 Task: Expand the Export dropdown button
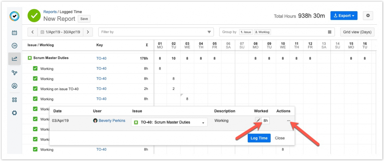click(x=344, y=16)
